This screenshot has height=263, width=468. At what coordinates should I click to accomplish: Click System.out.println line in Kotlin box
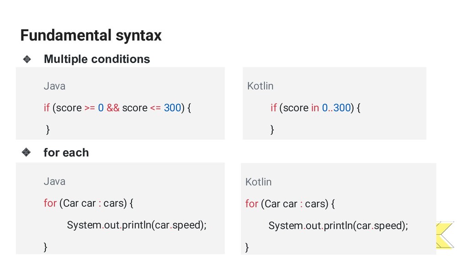[338, 226]
